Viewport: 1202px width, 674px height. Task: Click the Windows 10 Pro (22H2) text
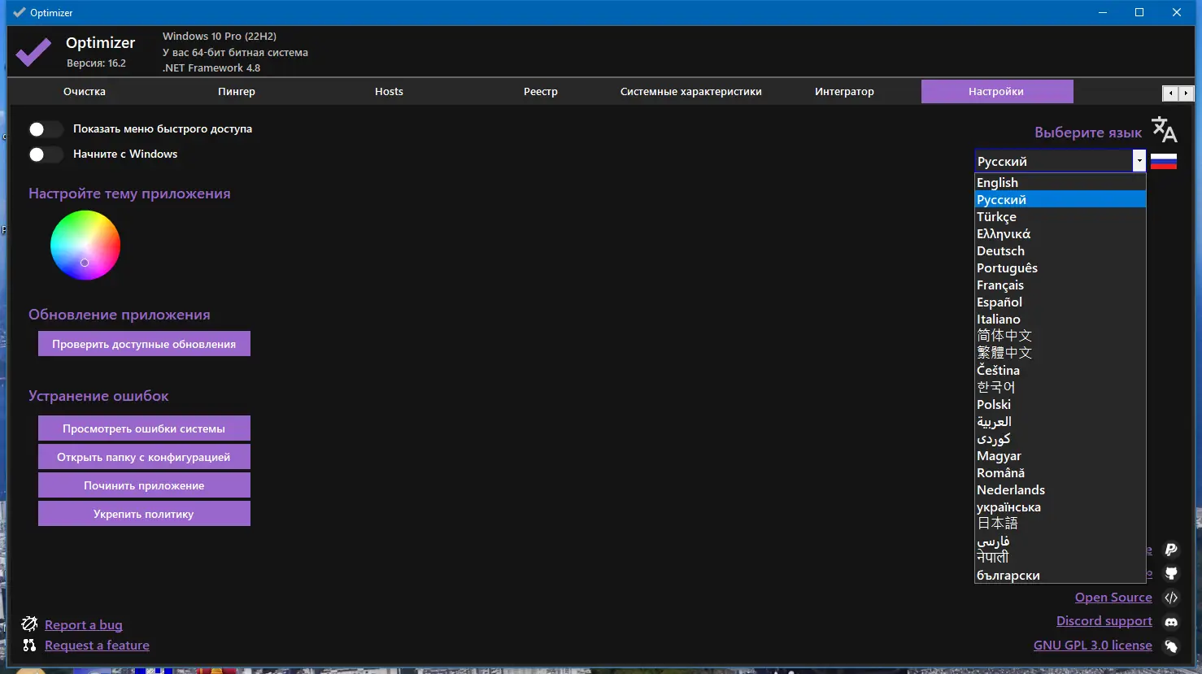220,36
